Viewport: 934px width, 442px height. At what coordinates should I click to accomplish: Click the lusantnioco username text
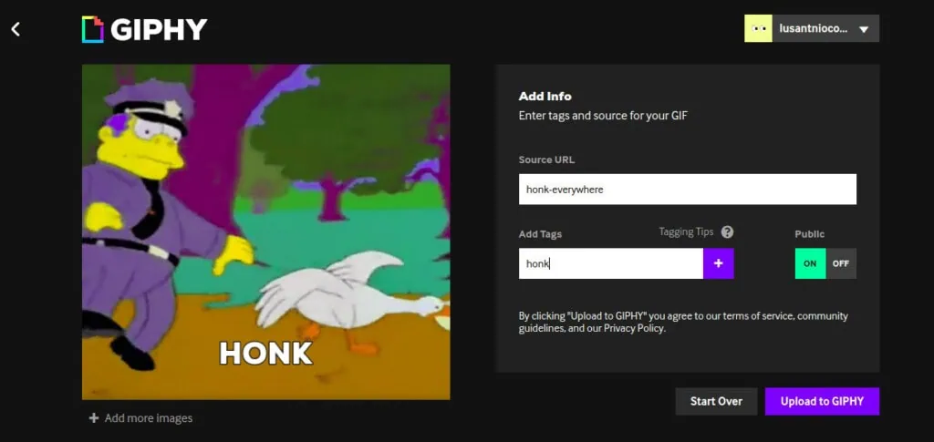pyautogui.click(x=813, y=28)
